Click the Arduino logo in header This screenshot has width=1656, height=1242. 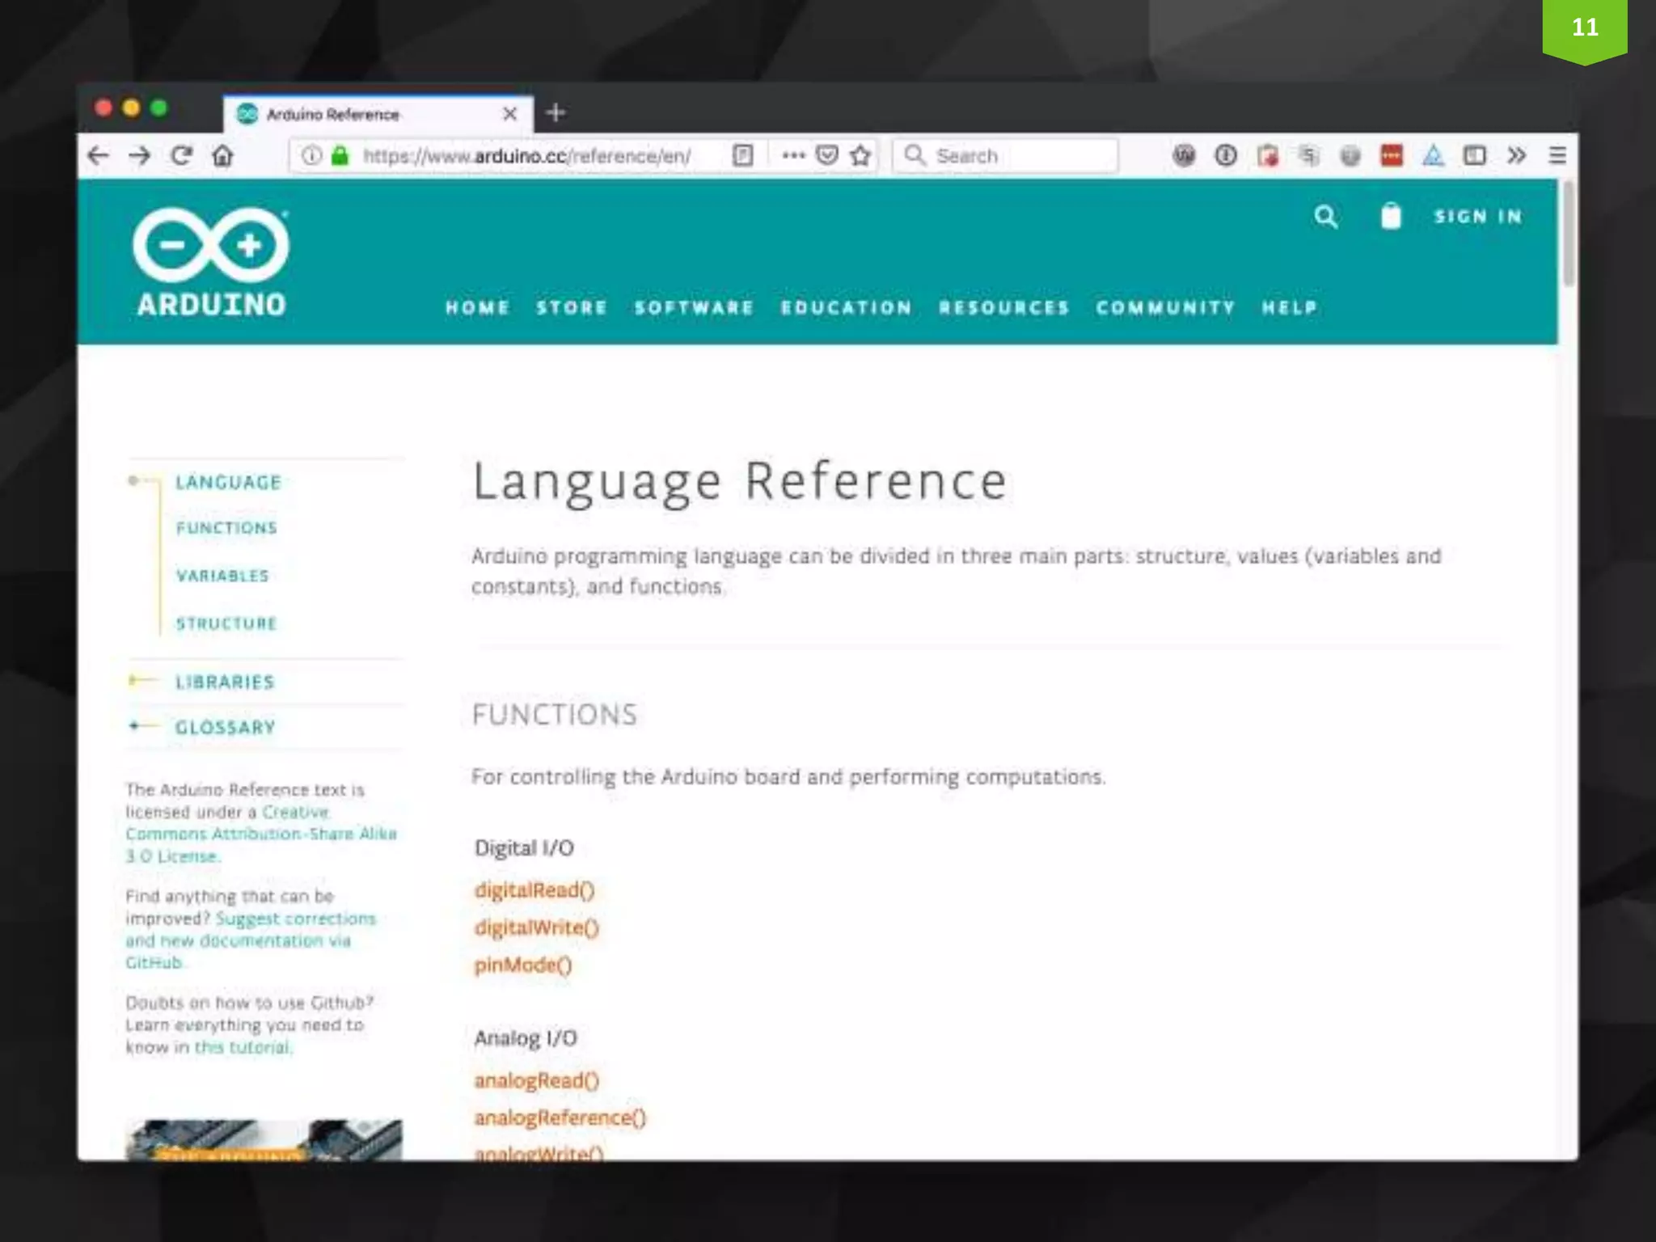tap(211, 262)
